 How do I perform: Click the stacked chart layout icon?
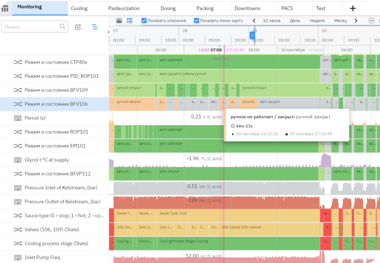pos(129,21)
